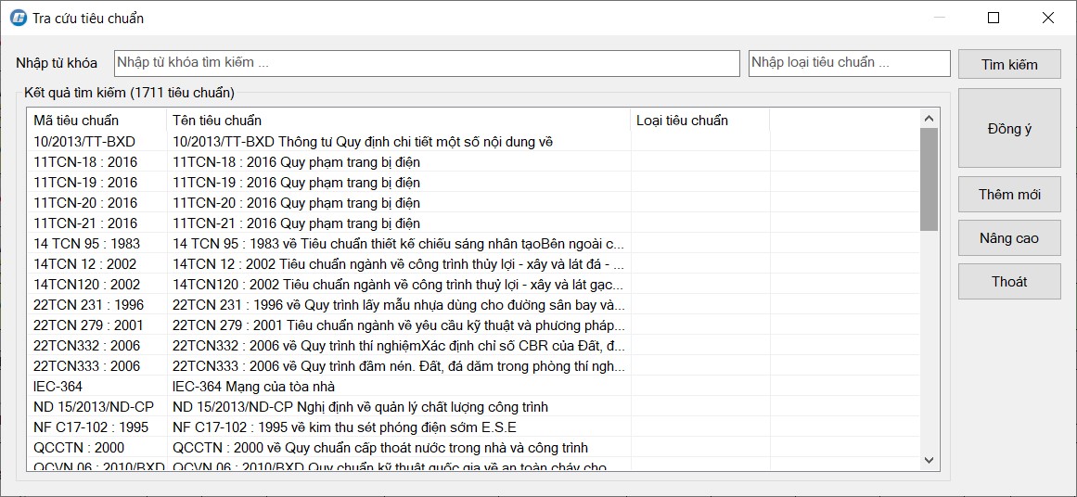Sort by Tên tiêu chuẩn column header
The height and width of the screenshot is (497, 1077).
coord(399,121)
